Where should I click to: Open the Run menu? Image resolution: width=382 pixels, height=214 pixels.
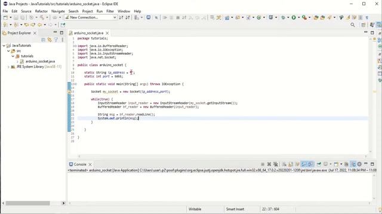100,11
